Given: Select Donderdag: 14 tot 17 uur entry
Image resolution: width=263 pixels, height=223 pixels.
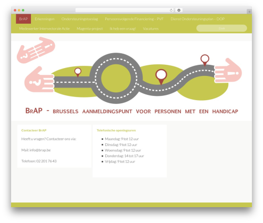Looking at the screenshot, I should coord(124,156).
